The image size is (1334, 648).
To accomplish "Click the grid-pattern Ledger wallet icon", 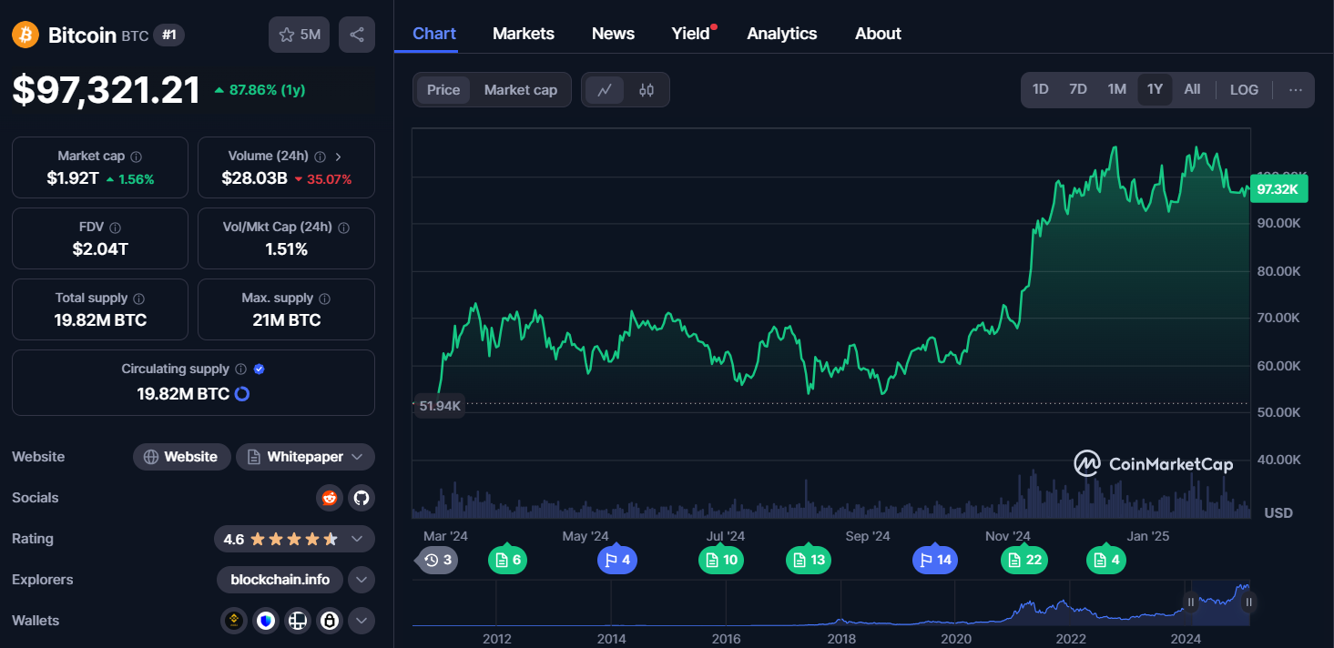I will pyautogui.click(x=297, y=621).
